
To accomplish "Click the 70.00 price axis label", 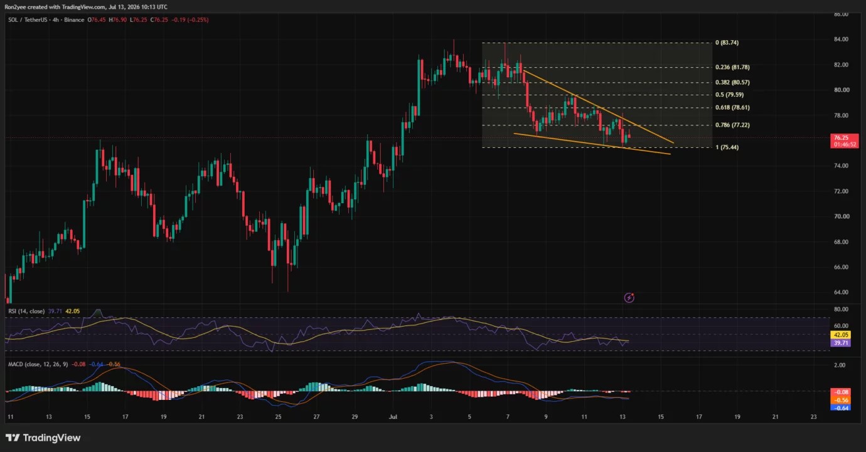I will [x=840, y=216].
